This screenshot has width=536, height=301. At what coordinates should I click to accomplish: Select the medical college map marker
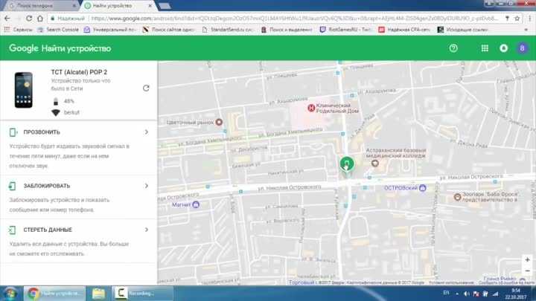[x=375, y=163]
